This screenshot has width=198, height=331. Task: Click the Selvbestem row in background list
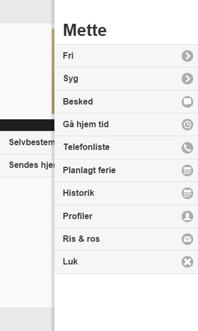click(x=27, y=143)
